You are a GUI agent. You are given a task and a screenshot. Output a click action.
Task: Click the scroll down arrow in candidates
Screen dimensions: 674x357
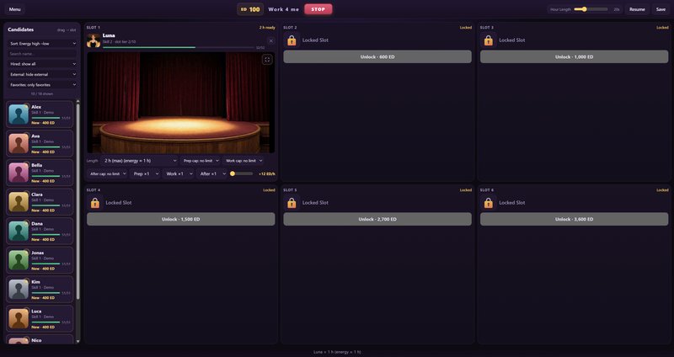(78, 341)
